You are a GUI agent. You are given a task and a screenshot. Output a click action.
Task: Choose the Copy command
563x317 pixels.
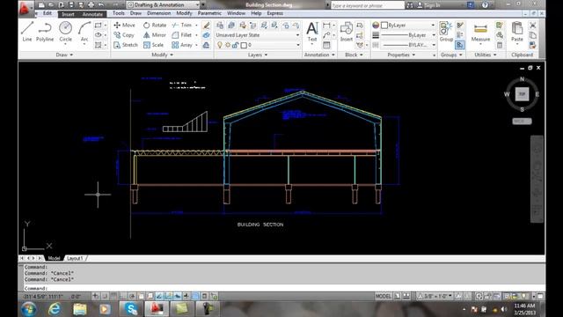click(124, 35)
